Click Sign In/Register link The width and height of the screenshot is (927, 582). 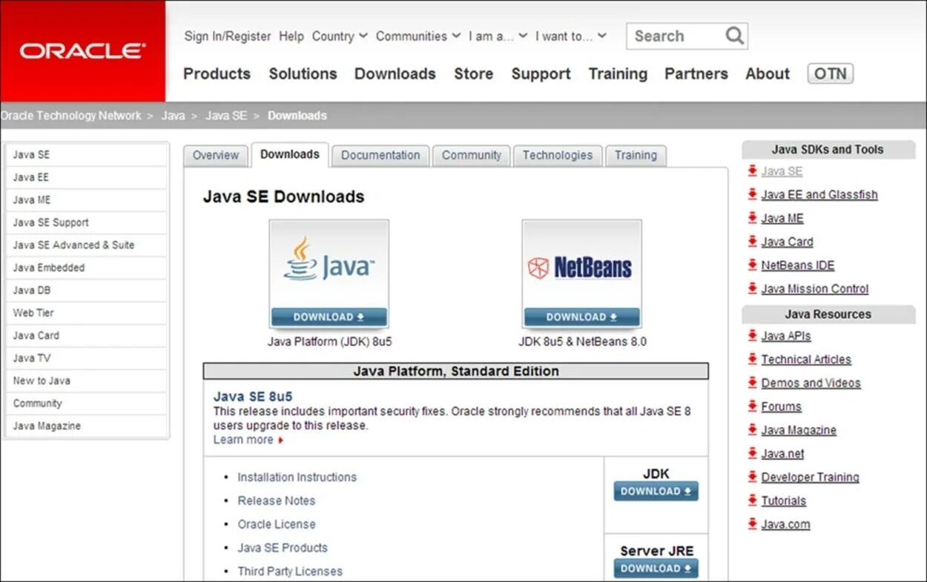[228, 36]
